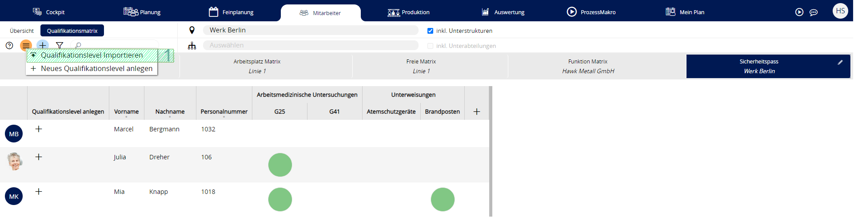Select the Arbeitsplatz Matrix Linie 1
Viewport: 854px width, 217px height.
point(257,66)
